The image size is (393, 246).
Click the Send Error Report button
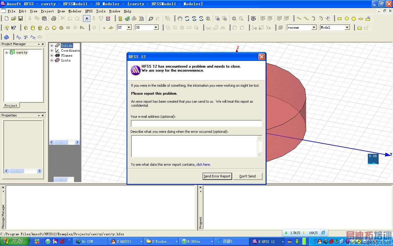tap(217, 176)
